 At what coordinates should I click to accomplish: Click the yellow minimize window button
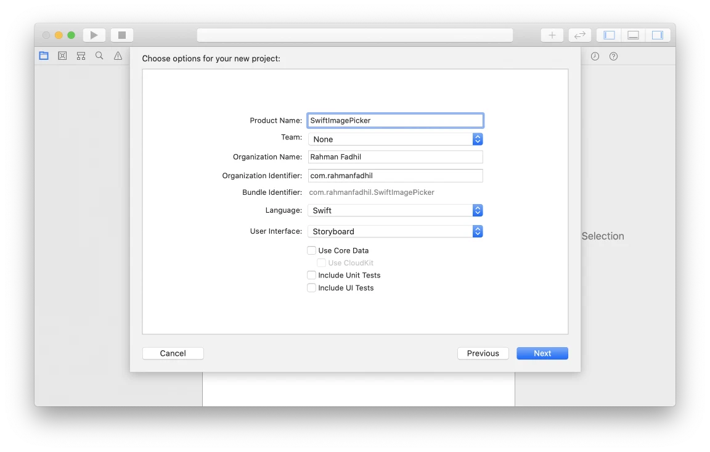coord(59,35)
